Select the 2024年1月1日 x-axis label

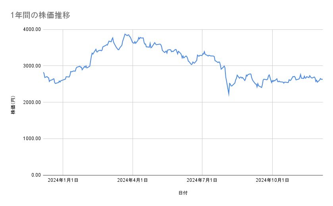(63, 180)
